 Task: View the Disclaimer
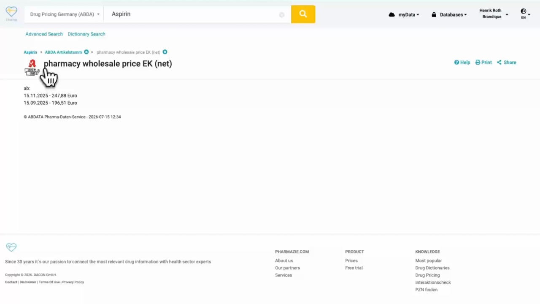point(28,282)
